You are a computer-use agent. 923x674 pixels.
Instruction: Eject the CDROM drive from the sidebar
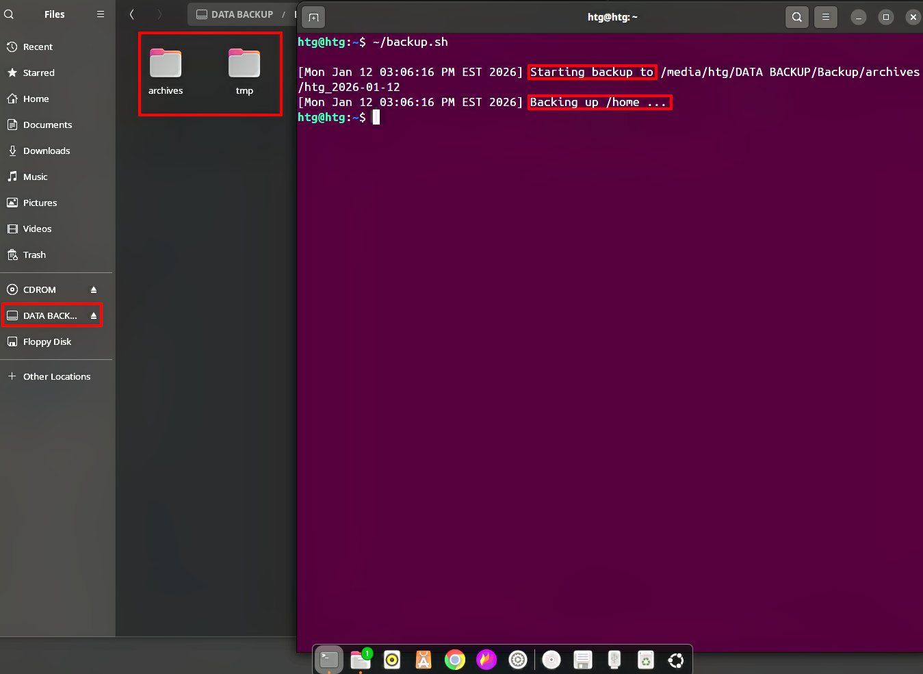pyautogui.click(x=93, y=289)
